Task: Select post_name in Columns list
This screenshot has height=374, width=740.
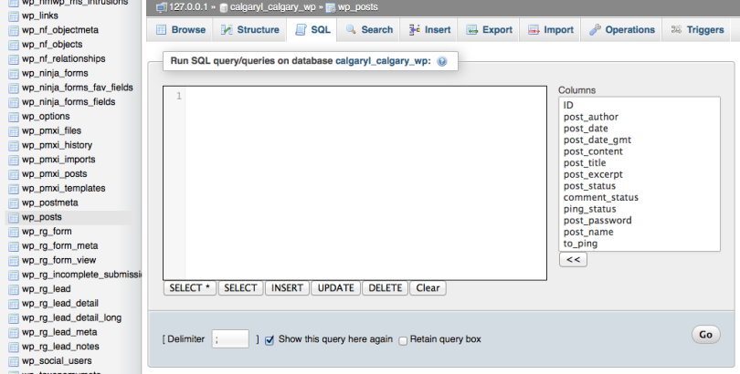Action: tap(639, 233)
